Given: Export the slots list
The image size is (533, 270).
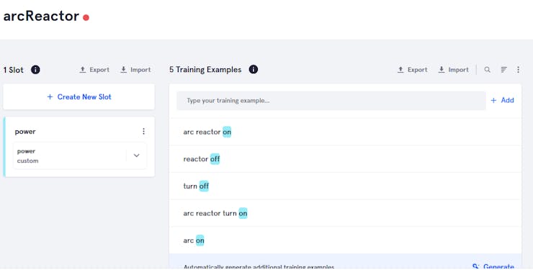Looking at the screenshot, I should [94, 70].
